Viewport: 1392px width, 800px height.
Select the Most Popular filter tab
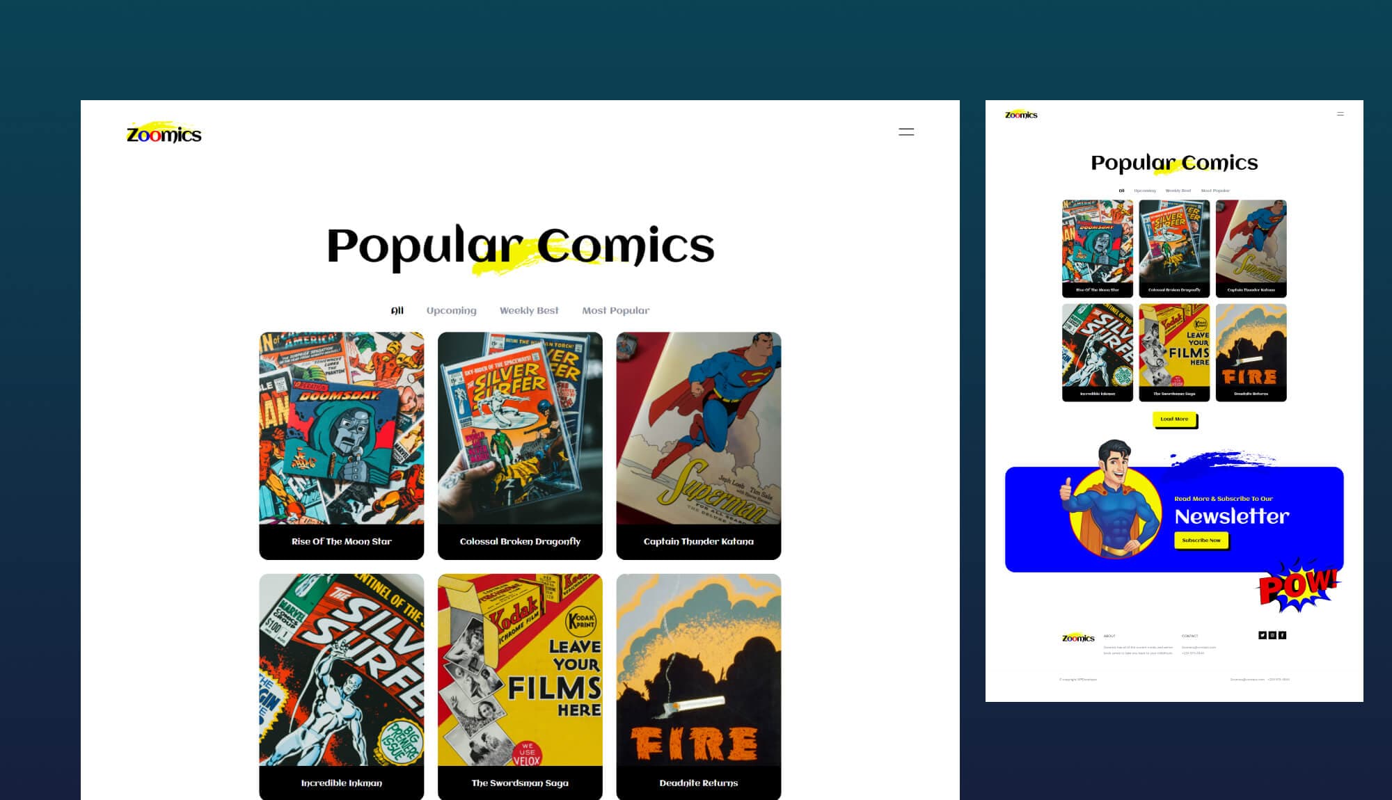(x=616, y=310)
